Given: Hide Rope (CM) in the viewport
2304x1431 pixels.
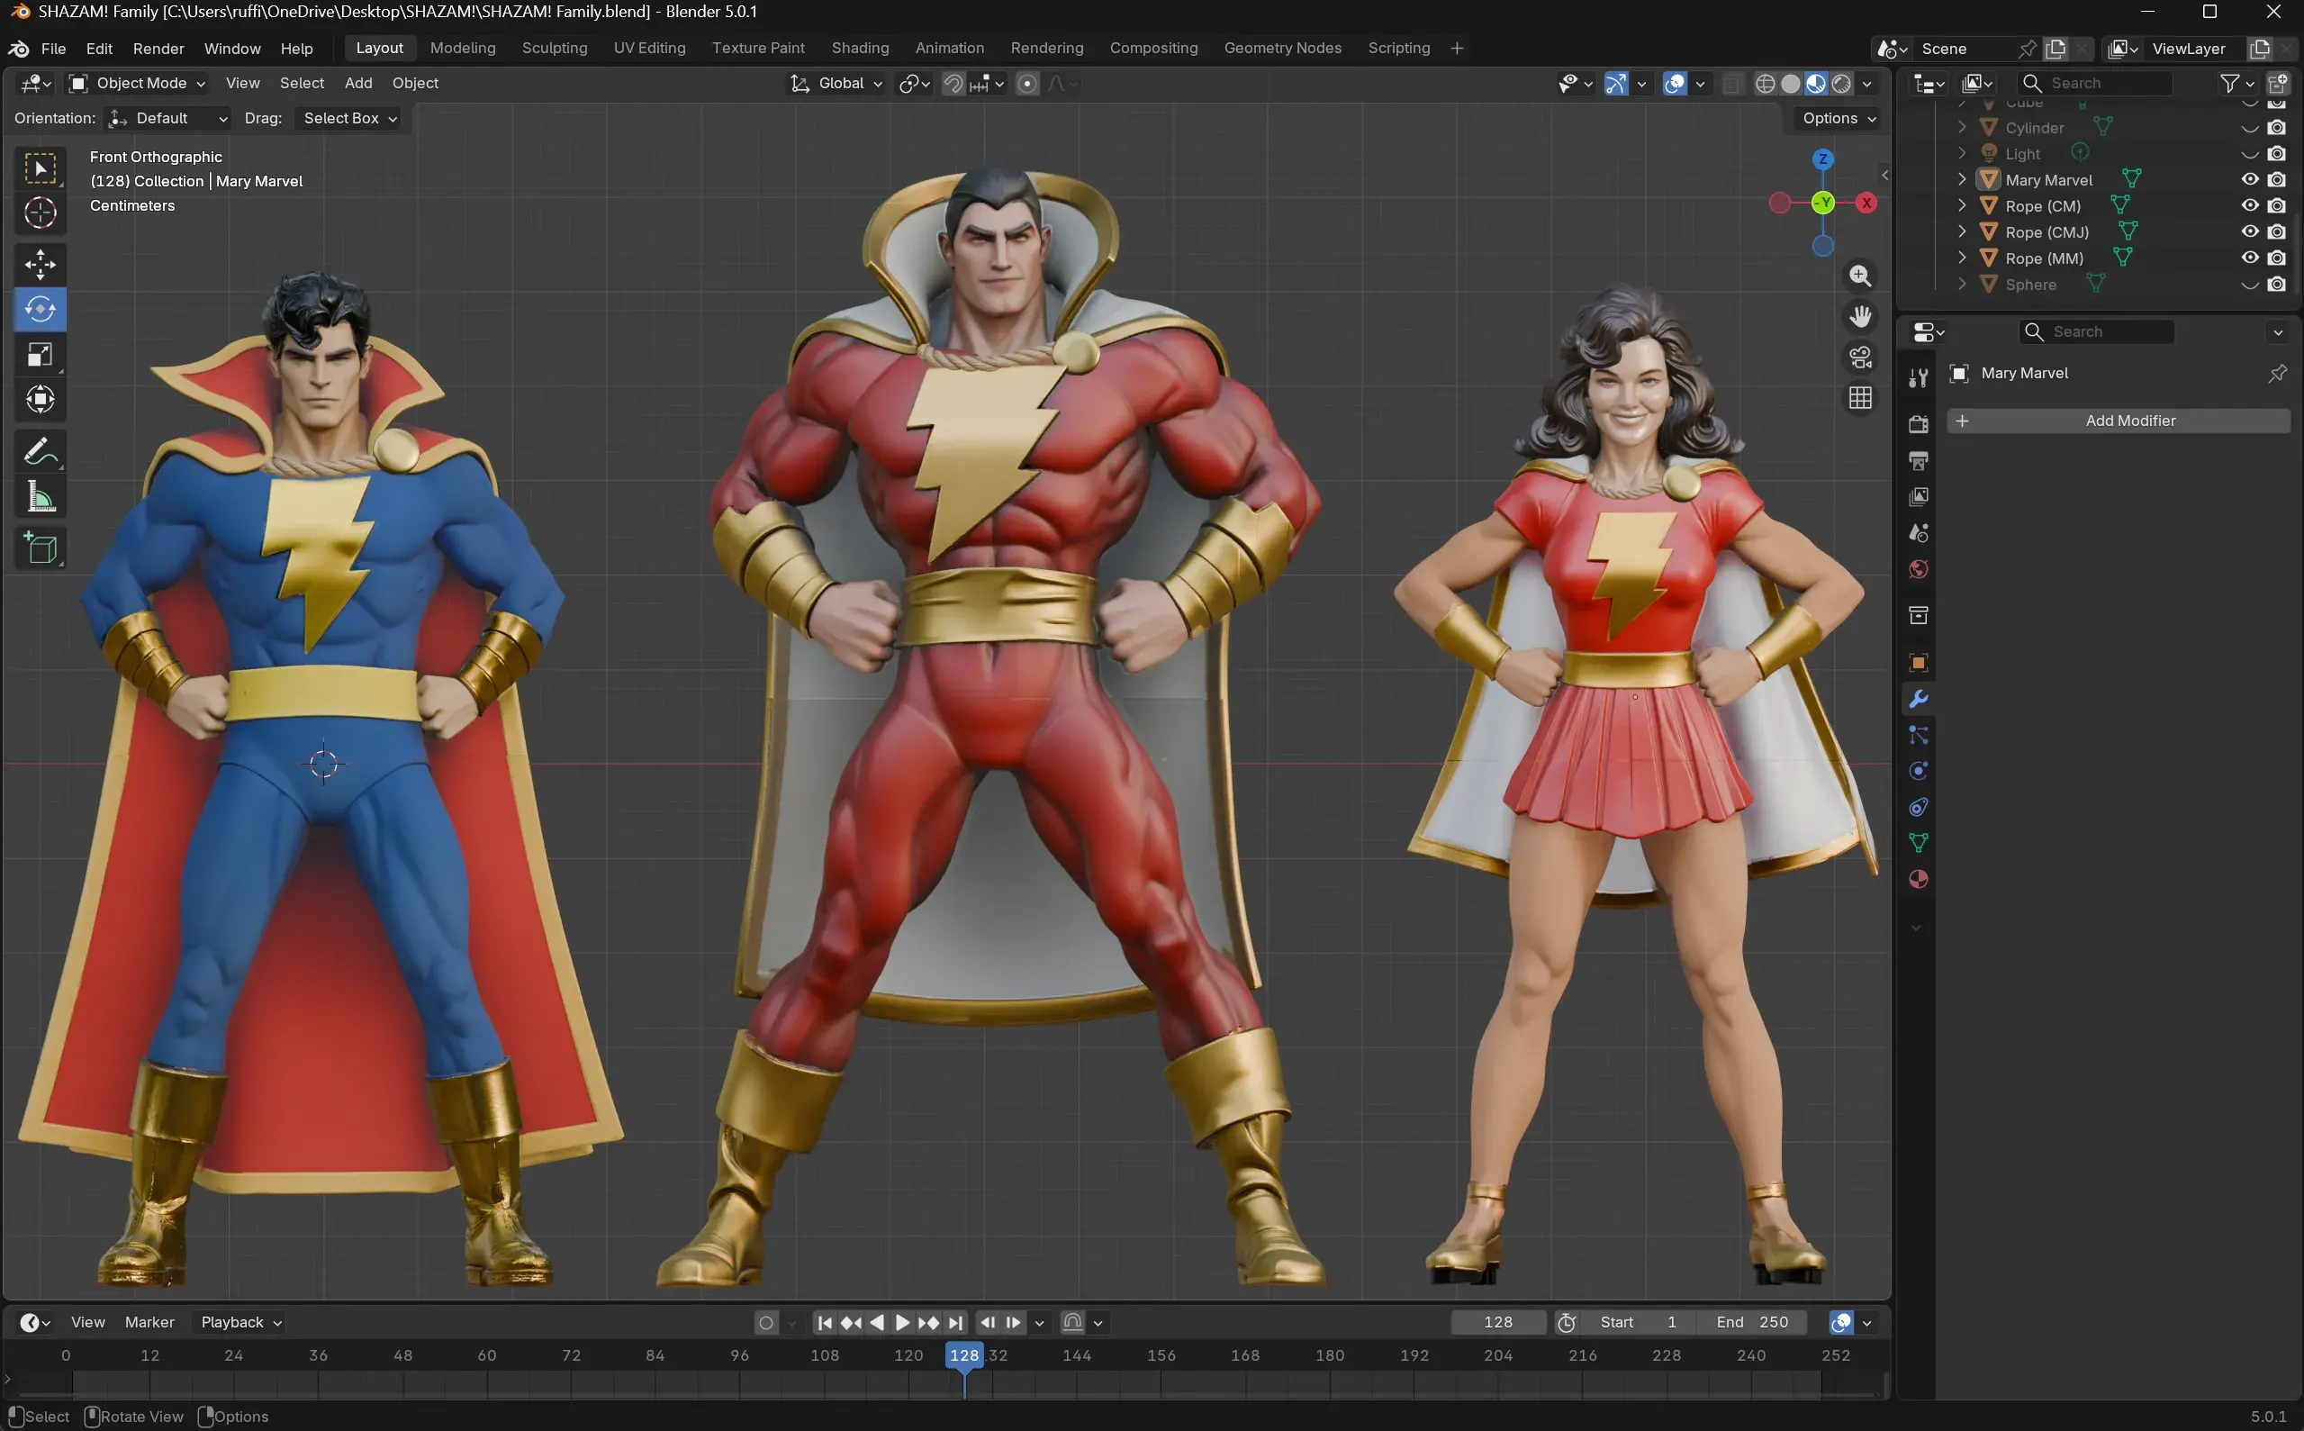Looking at the screenshot, I should click(x=2250, y=205).
